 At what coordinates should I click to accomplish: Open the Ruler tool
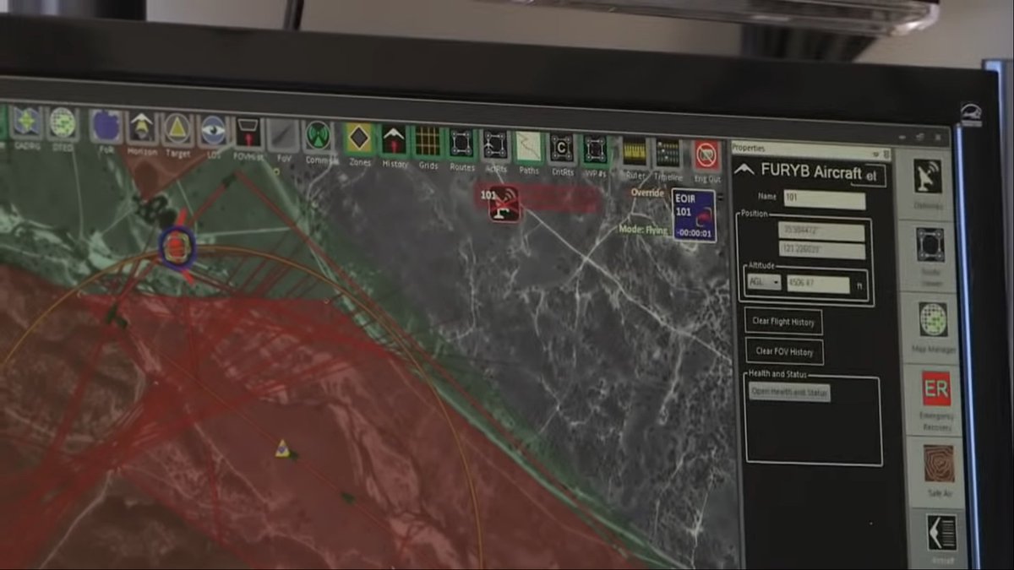[x=635, y=152]
